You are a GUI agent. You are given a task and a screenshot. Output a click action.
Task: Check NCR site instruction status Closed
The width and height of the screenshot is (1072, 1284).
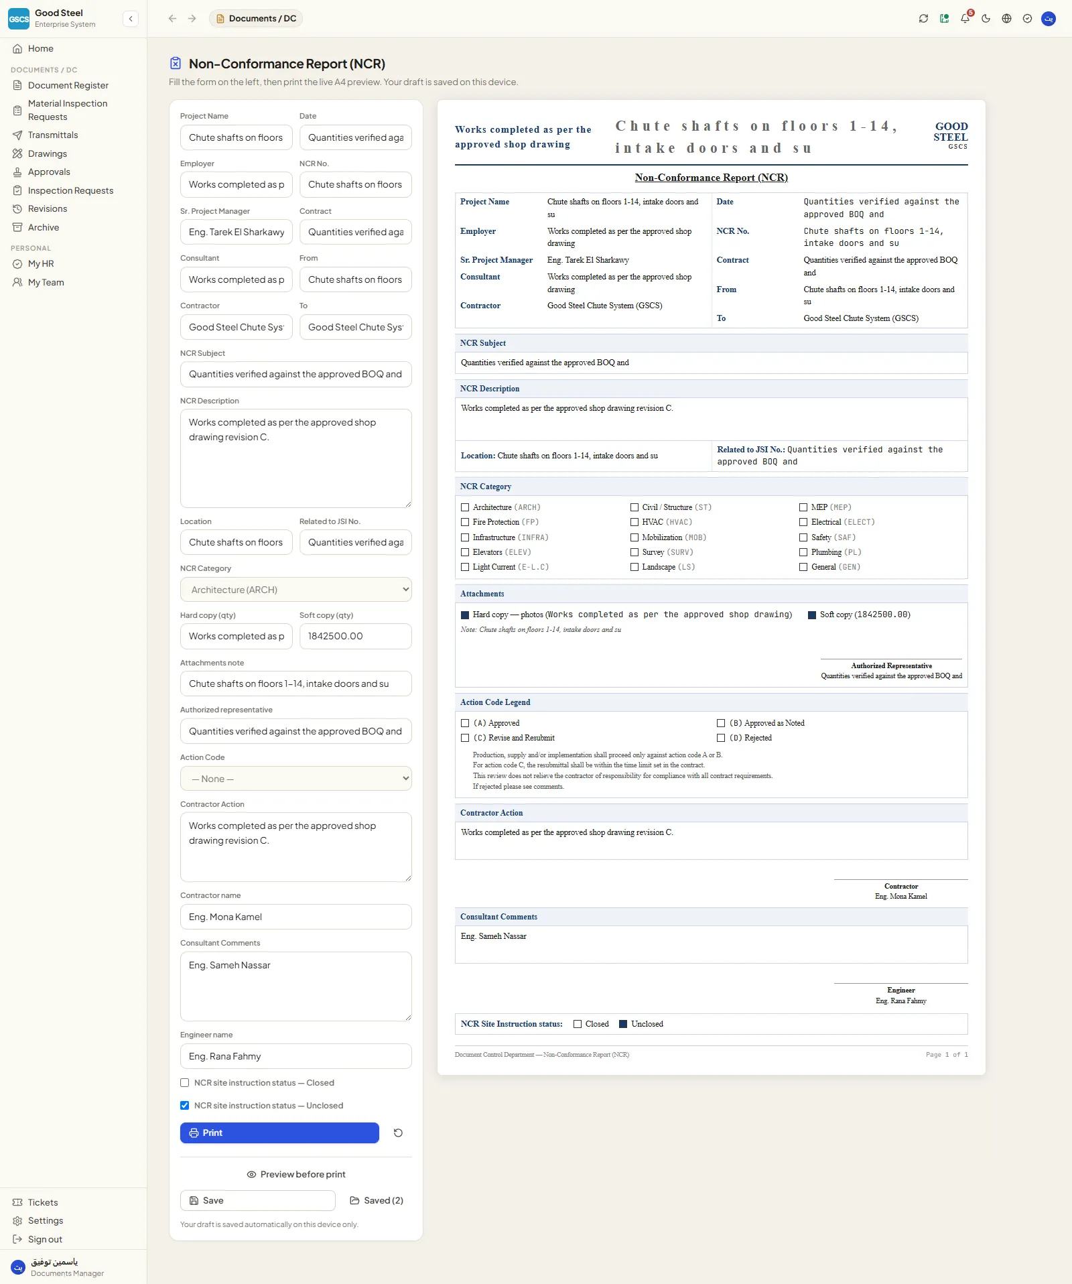click(x=185, y=1083)
